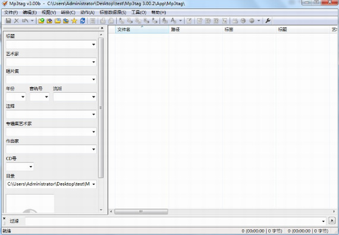This screenshot has height=235, width=339.
Task: Click the tag panel vertical scrollbar thumb
Action: click(x=101, y=108)
